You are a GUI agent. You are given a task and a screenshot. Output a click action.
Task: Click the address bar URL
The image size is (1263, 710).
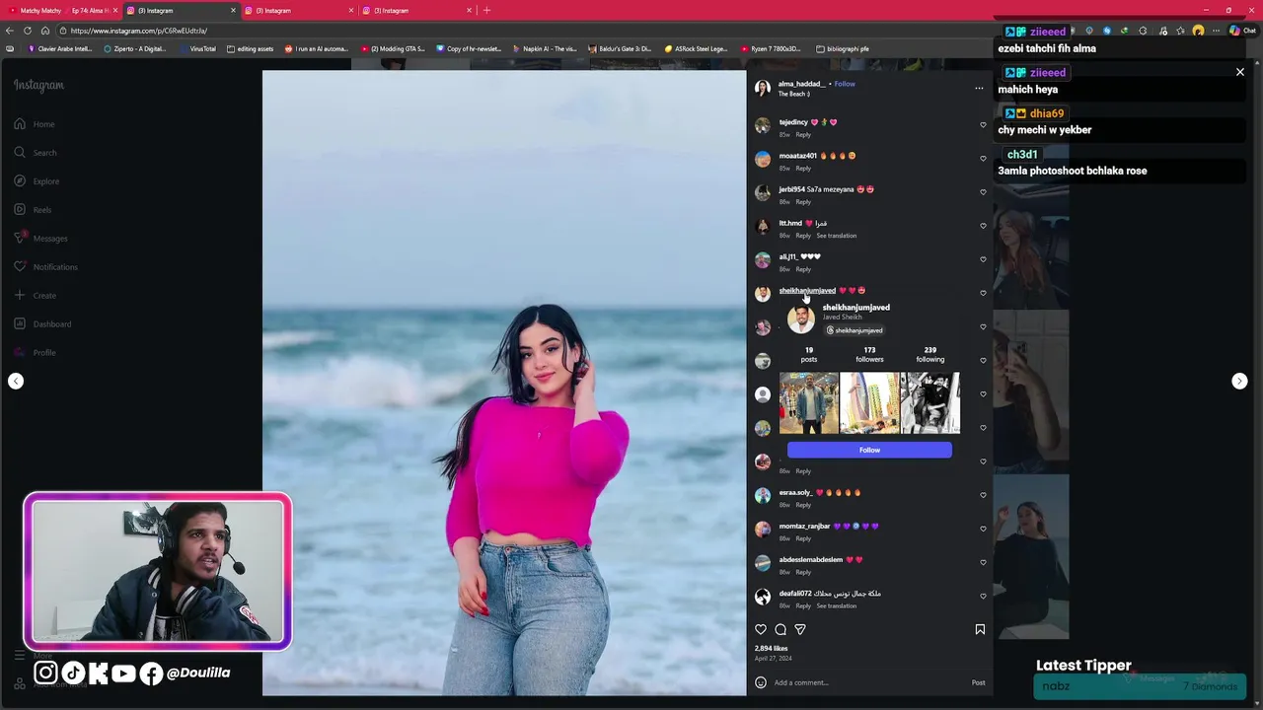(139, 31)
